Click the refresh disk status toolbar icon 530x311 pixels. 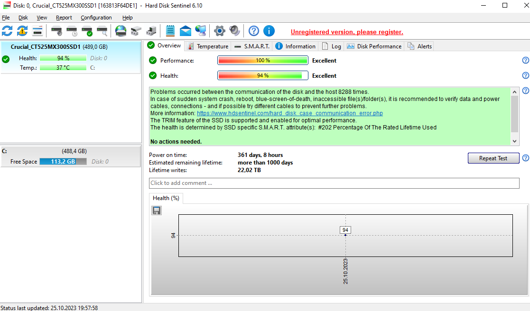pos(7,31)
